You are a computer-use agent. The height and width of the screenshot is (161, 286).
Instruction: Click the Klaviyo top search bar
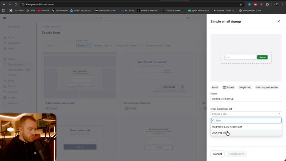(143, 18)
